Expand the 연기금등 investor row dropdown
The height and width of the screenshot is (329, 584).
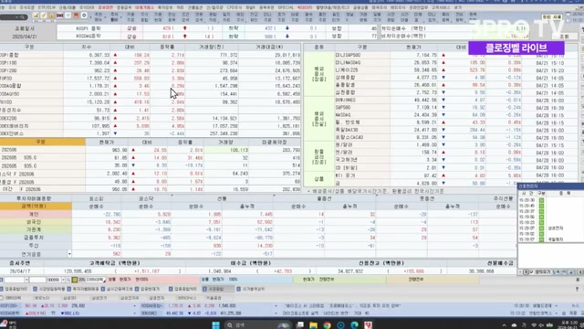[x=69, y=254]
